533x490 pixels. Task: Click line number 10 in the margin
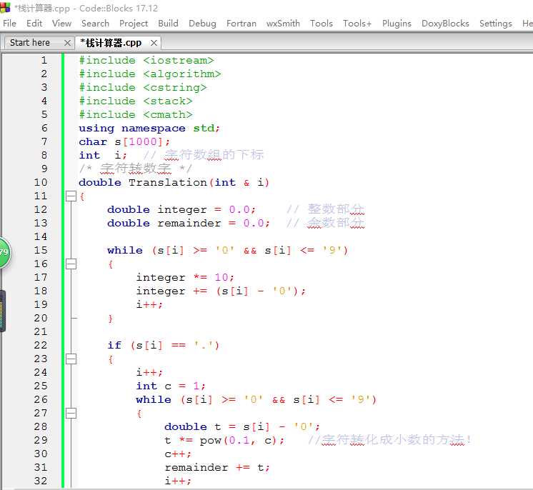coord(41,182)
